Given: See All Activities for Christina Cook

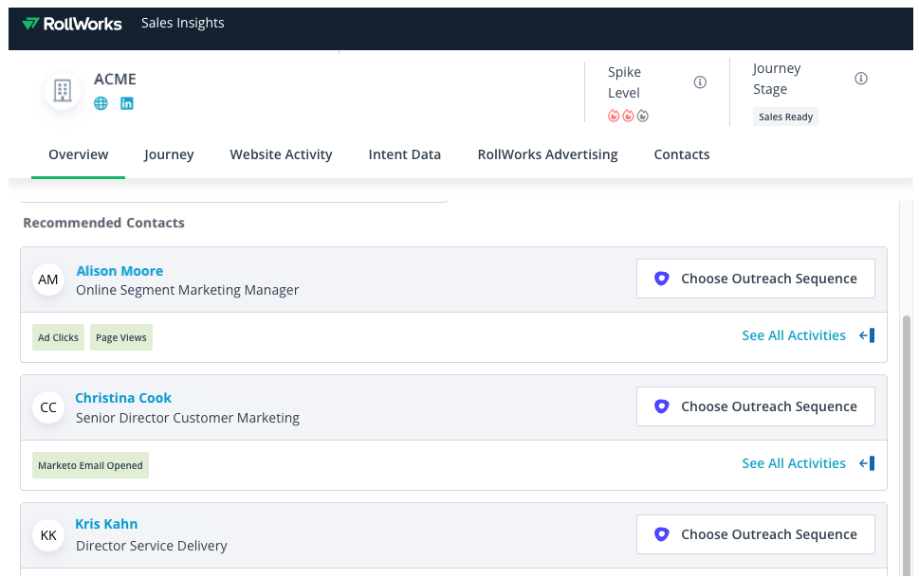Looking at the screenshot, I should (x=794, y=463).
